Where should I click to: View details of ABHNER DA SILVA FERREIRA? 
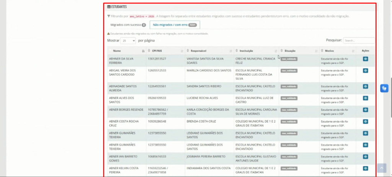tap(366, 59)
